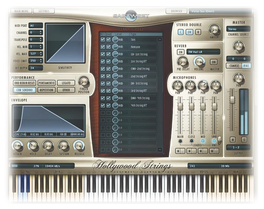Screen dimensions: 264x209
Task: Click the Sustain envelope knob
Action: point(64,146)
